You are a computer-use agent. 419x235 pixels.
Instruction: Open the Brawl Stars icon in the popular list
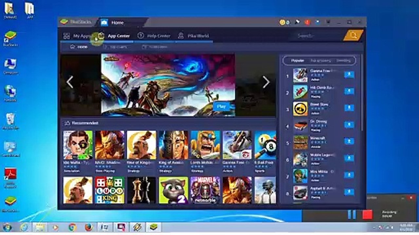coord(300,109)
